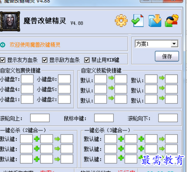Click the teal double-arrow welcome icon
The image size is (187, 172).
[3, 45]
